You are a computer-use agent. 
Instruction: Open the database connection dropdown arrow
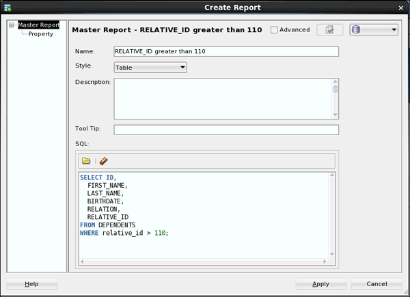pos(394,30)
